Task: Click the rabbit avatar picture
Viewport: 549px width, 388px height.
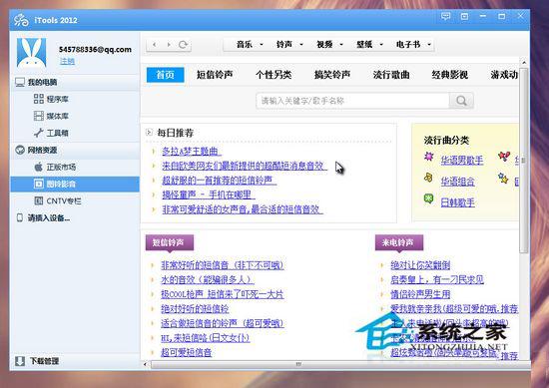Action: (32, 53)
